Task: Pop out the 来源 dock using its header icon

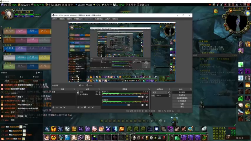Action: coord(99,89)
